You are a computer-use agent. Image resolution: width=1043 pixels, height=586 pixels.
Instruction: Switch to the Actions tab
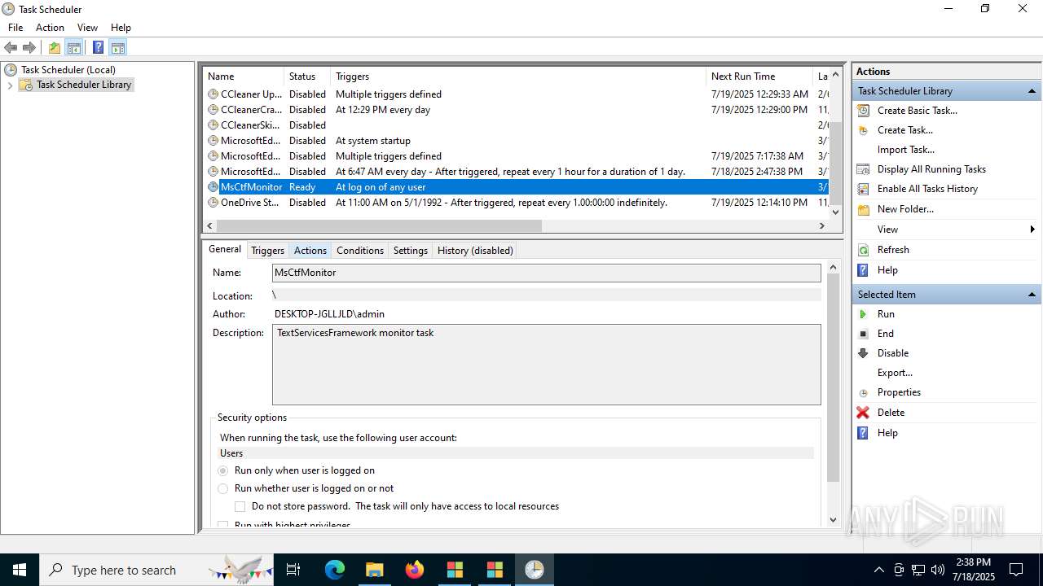[x=310, y=251]
